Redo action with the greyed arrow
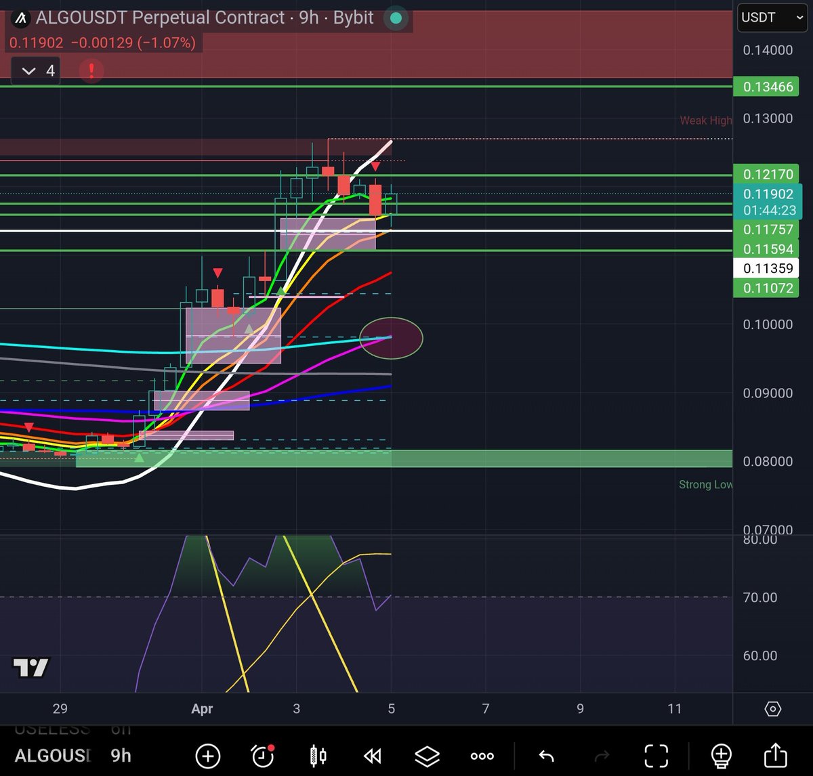Image resolution: width=813 pixels, height=776 pixels. (x=602, y=756)
